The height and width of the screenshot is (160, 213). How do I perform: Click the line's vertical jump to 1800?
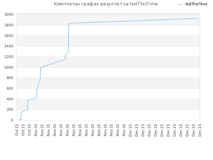point(69,37)
